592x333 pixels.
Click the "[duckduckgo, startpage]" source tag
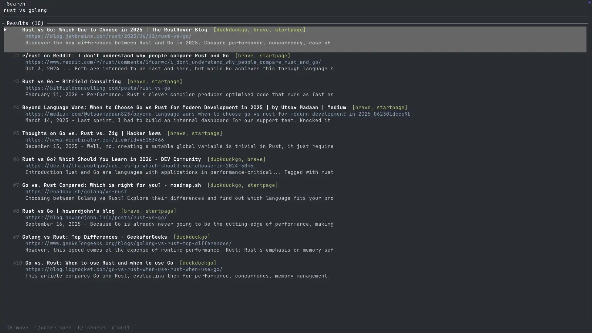[243, 185]
